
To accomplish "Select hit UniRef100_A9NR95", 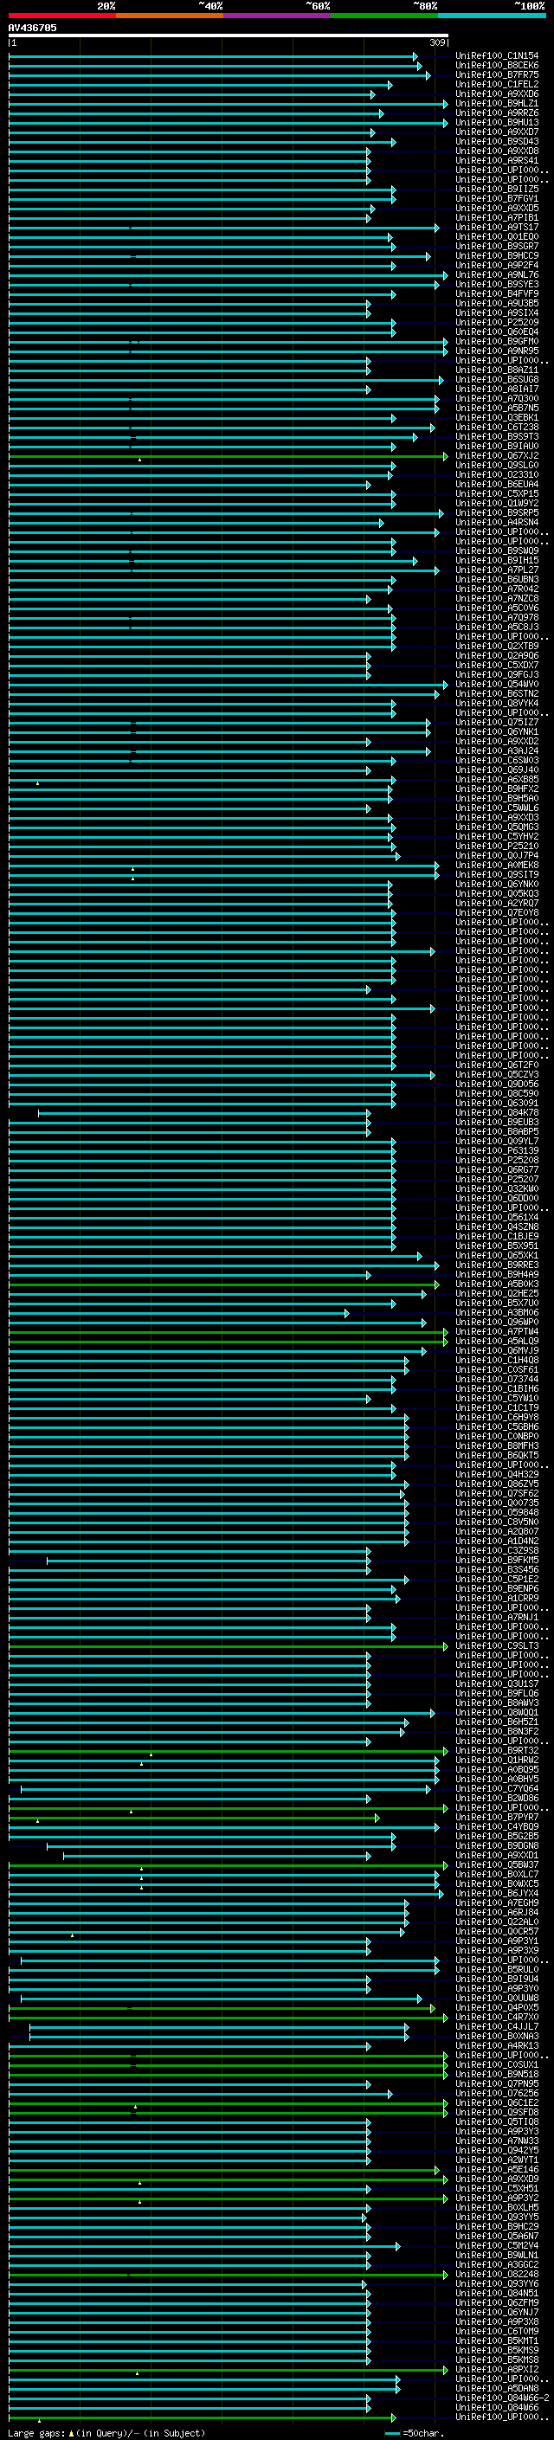I will [497, 351].
